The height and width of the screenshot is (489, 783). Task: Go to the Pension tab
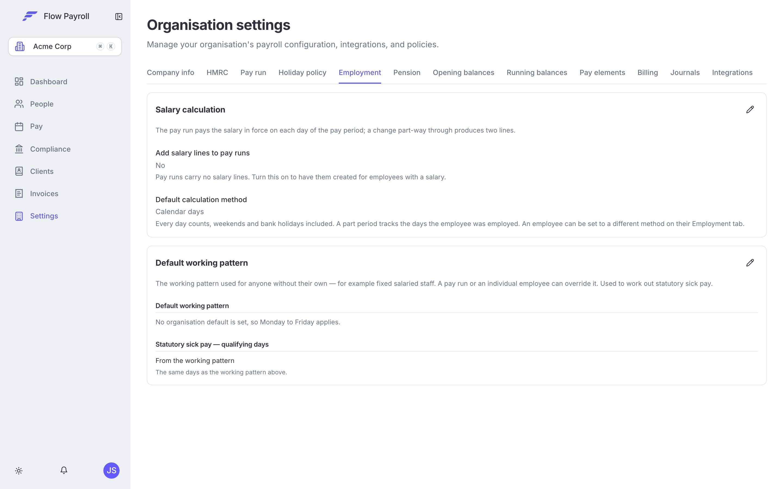click(x=407, y=73)
